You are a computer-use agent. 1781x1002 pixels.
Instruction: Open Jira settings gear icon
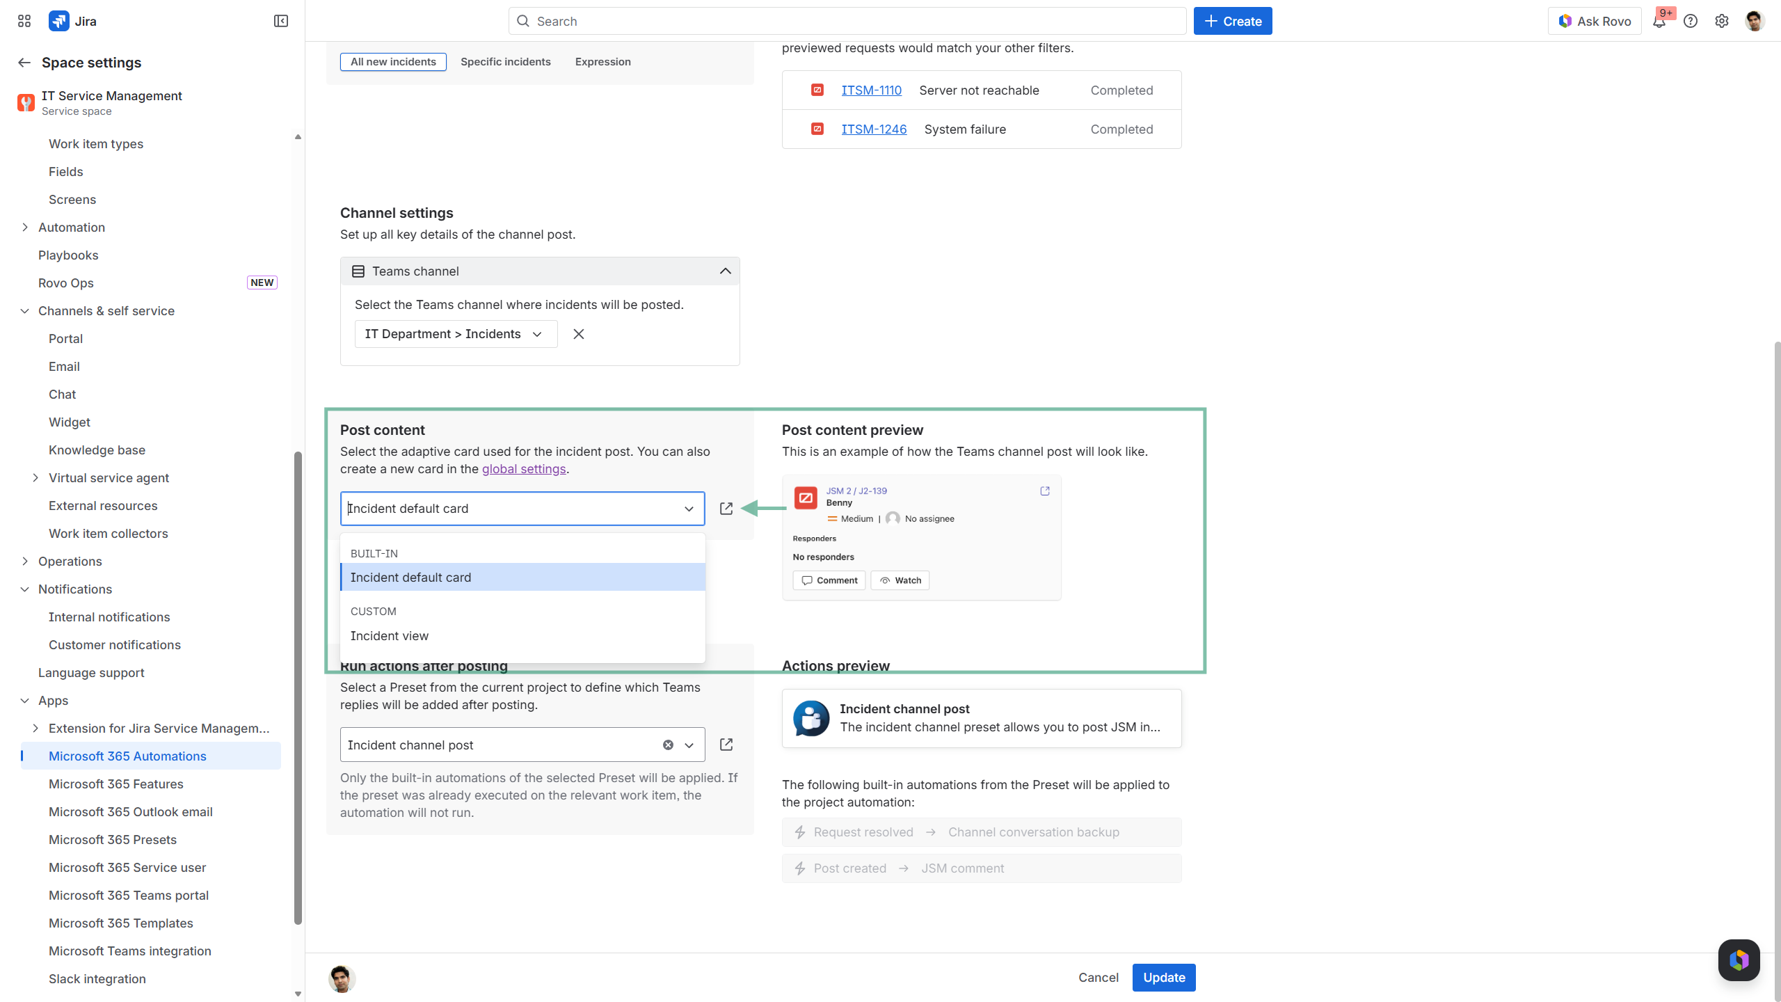coord(1722,21)
